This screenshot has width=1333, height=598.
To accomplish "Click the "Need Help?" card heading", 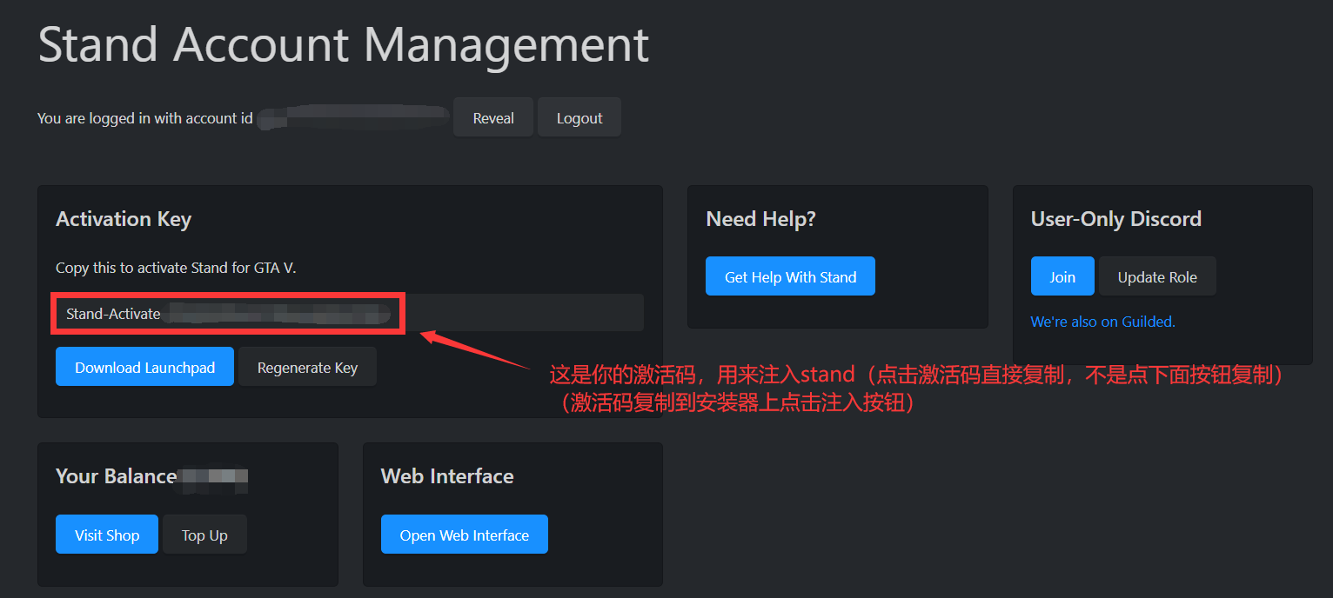I will point(760,219).
